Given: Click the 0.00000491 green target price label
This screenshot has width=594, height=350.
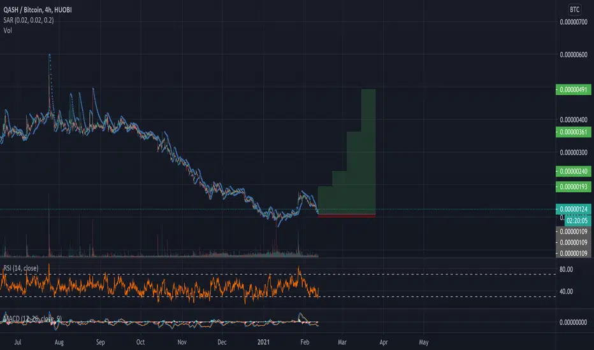Looking at the screenshot, I should pos(573,90).
